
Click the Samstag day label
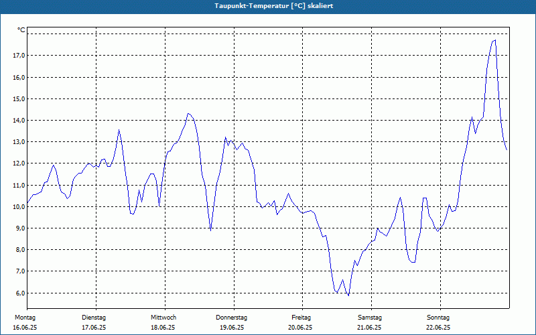370,318
